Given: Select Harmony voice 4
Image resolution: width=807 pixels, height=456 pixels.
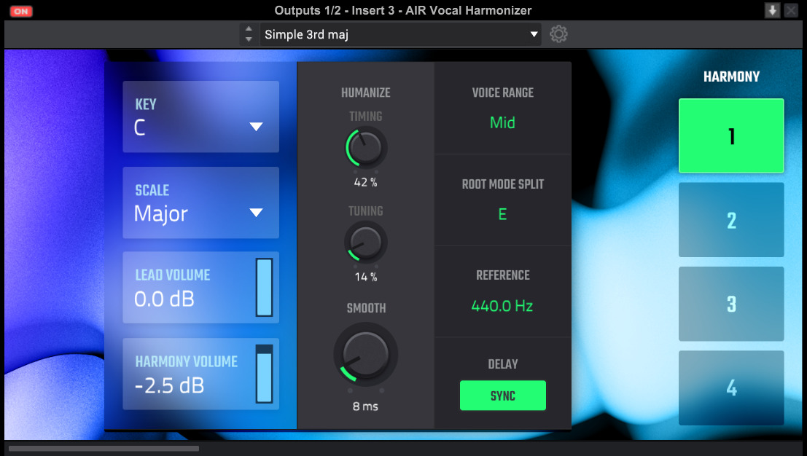Looking at the screenshot, I should click(x=731, y=388).
